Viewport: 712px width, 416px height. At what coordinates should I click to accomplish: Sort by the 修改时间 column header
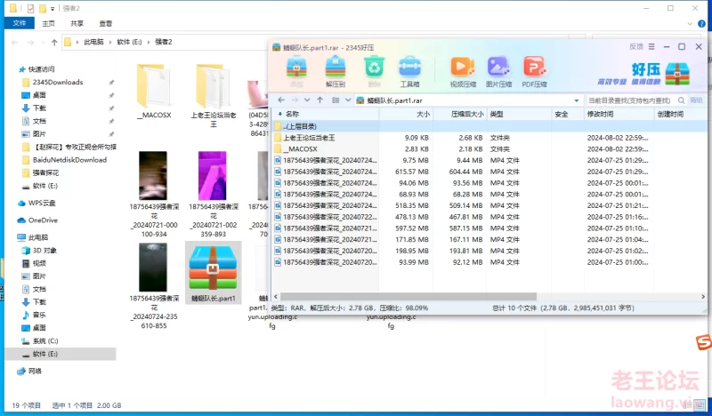click(x=619, y=114)
